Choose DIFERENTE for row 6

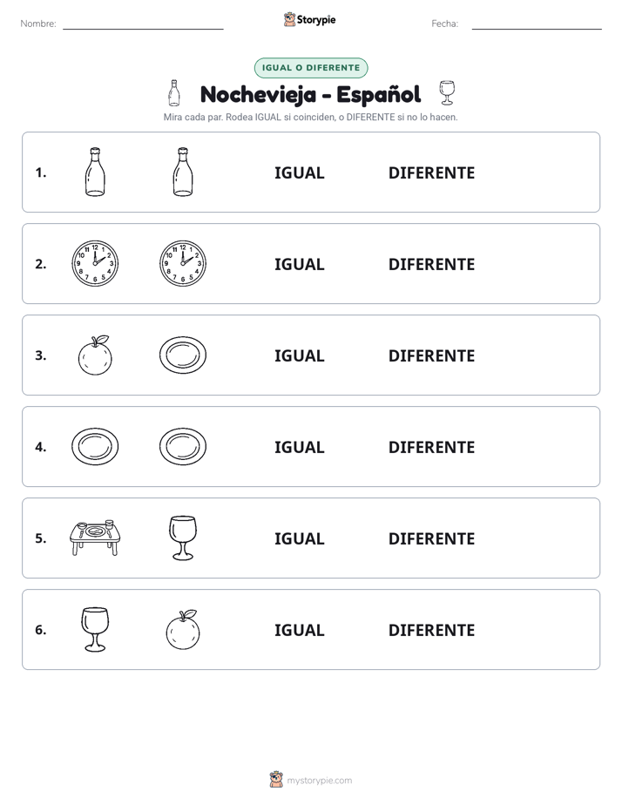[431, 630]
